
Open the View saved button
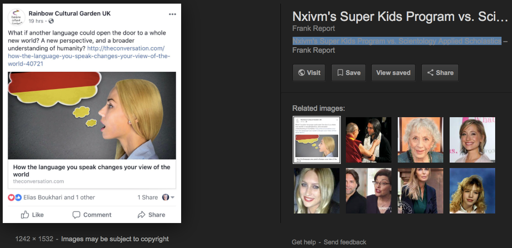coord(393,73)
